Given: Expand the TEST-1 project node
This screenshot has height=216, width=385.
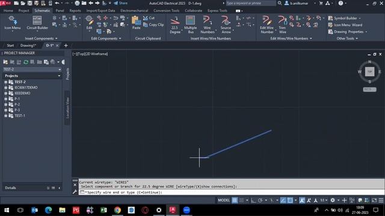Looking at the screenshot, I should 5,116.
